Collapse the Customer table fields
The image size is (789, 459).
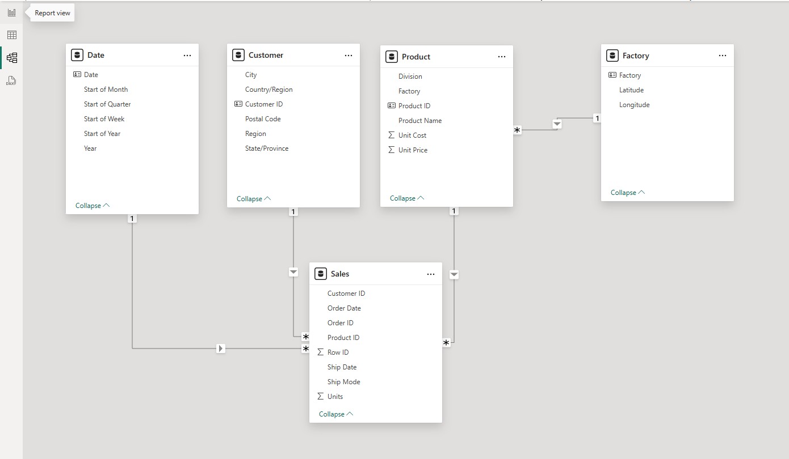tap(254, 199)
